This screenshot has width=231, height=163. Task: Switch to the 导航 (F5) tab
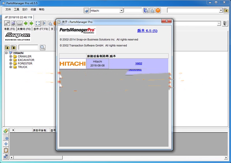click(x=10, y=29)
